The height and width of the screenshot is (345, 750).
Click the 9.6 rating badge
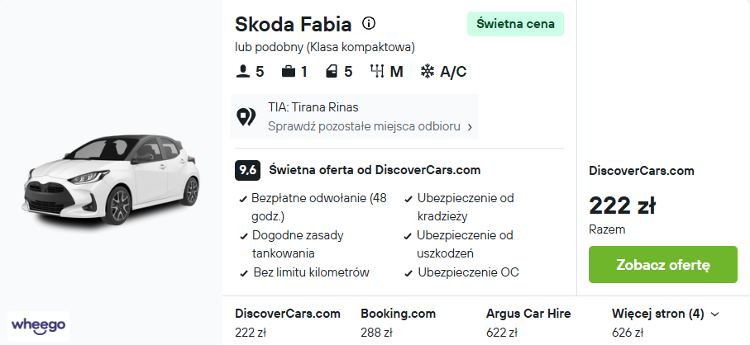(247, 170)
